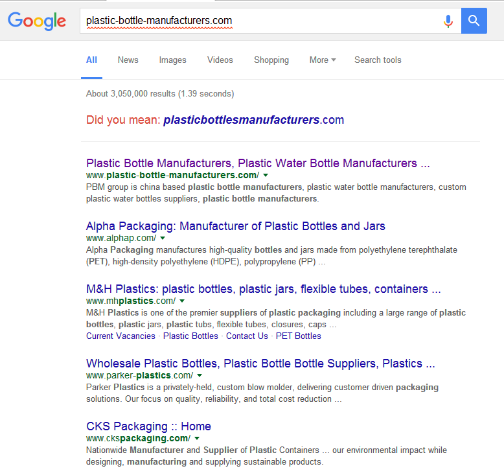Expand arrow next to www.alphap.com URL
This screenshot has width=504, height=475.
point(163,238)
